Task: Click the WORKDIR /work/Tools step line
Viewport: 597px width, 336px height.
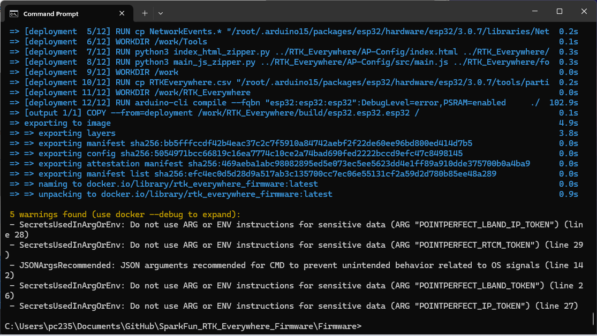Action: tap(161, 41)
